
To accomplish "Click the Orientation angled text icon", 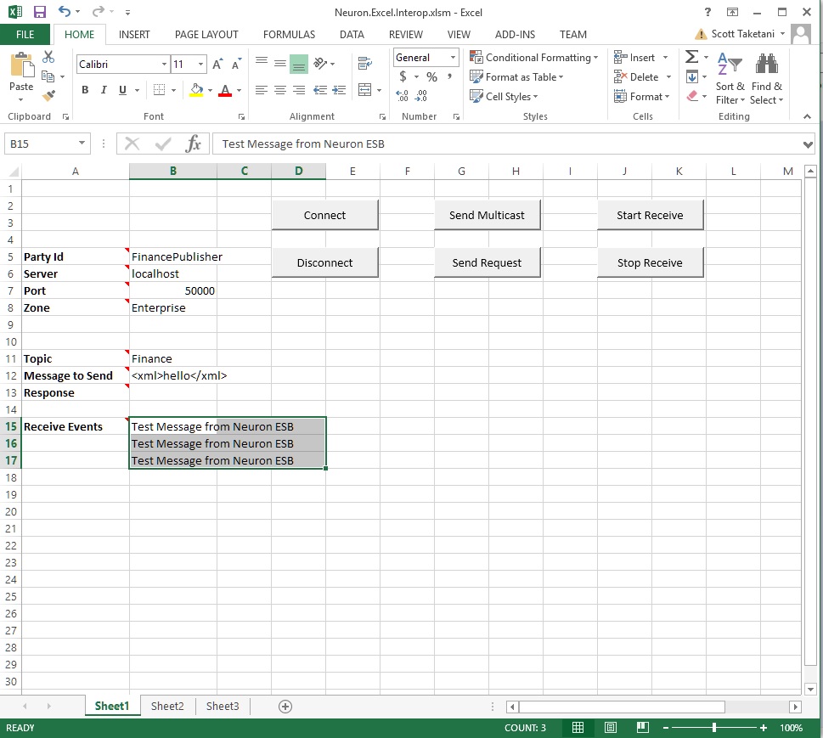I will click(x=320, y=64).
